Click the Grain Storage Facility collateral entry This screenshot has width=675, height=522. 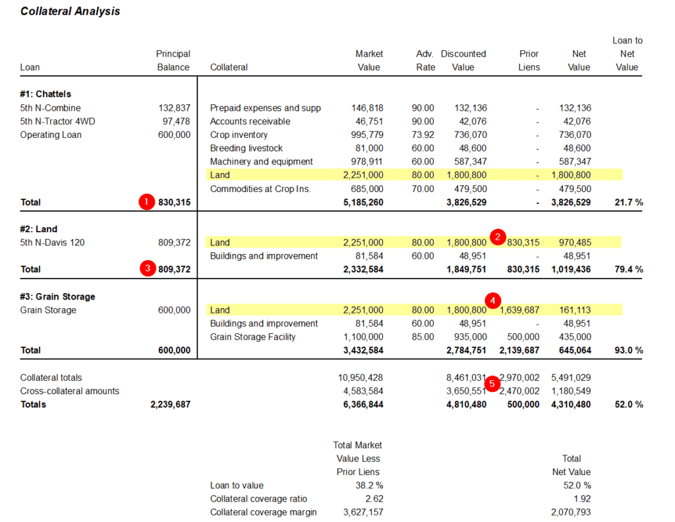252,337
